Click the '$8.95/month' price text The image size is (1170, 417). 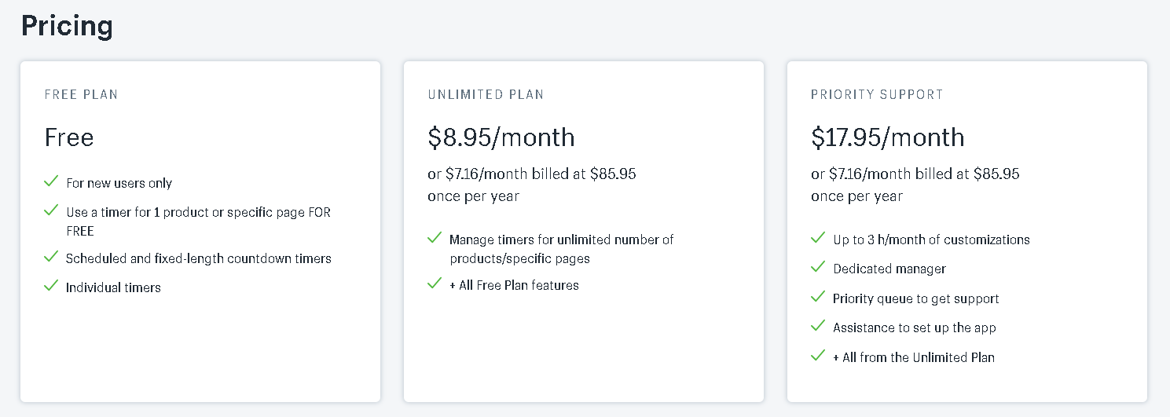click(501, 137)
